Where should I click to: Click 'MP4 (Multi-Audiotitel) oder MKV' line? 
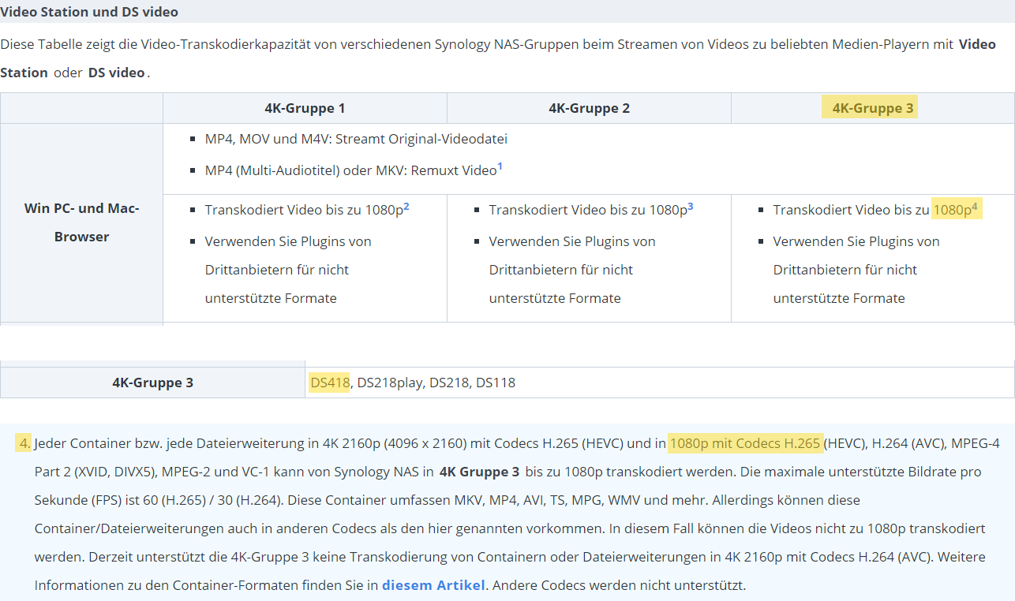click(x=354, y=170)
